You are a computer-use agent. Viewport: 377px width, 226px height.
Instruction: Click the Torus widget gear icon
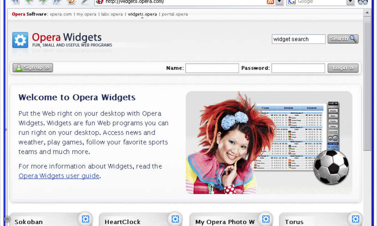(356, 219)
